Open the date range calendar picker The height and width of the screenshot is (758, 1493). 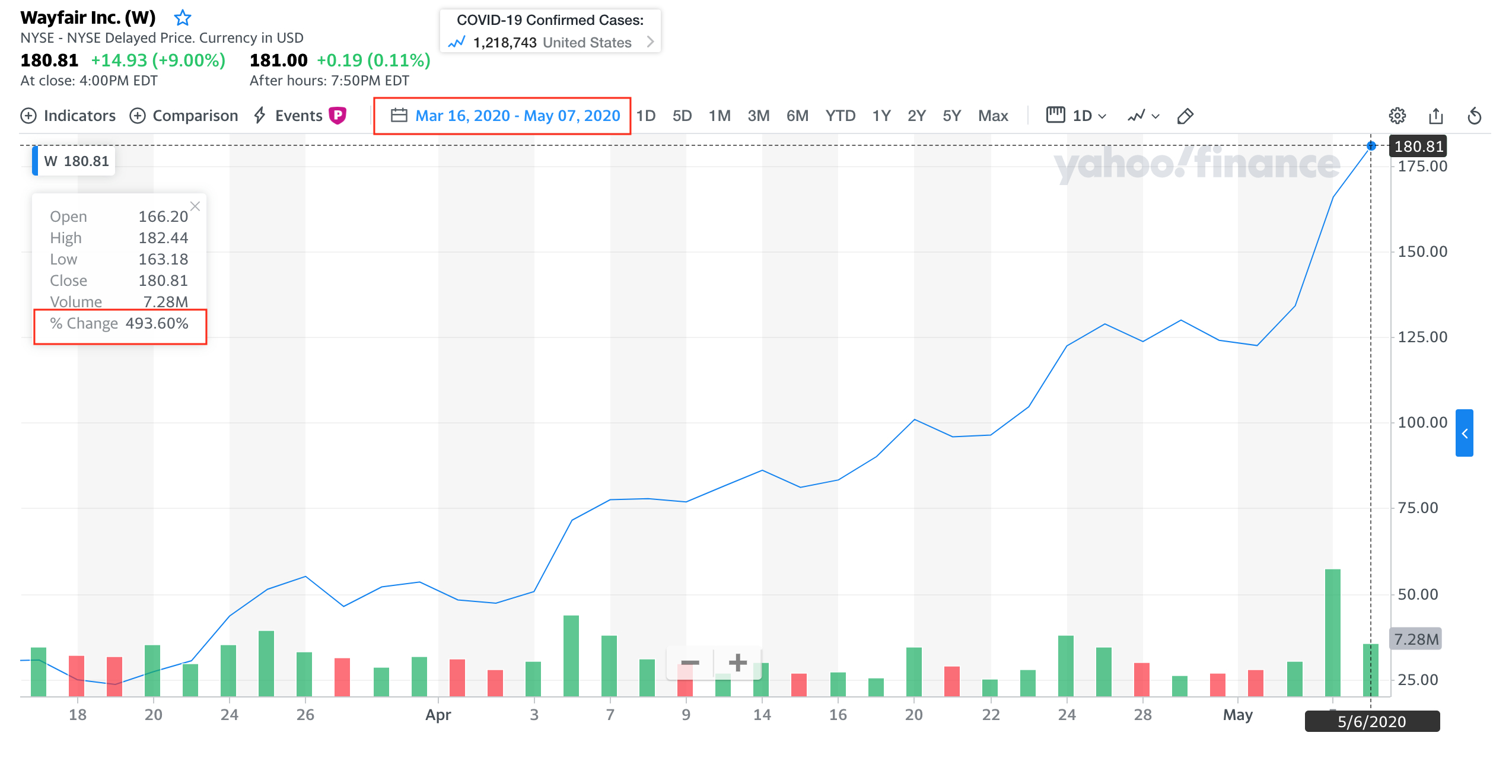(505, 116)
